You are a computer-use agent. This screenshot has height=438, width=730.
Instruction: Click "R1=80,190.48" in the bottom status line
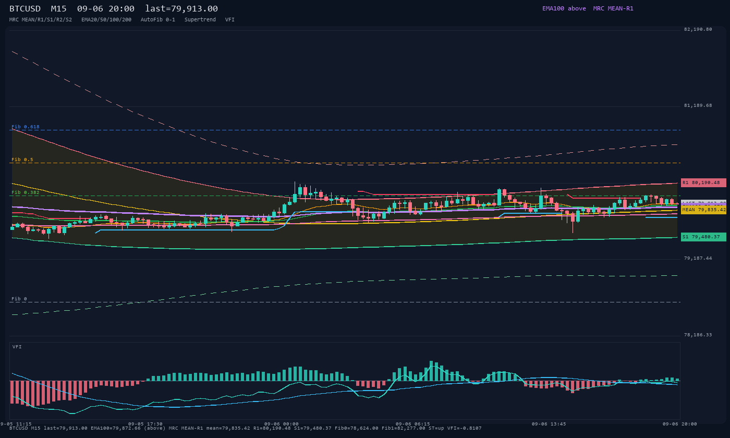[x=272, y=428]
